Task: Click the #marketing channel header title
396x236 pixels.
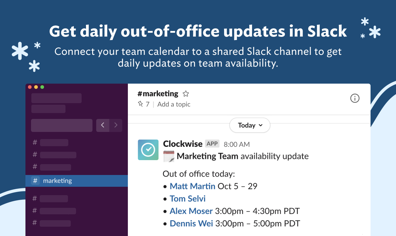Action: (x=158, y=94)
